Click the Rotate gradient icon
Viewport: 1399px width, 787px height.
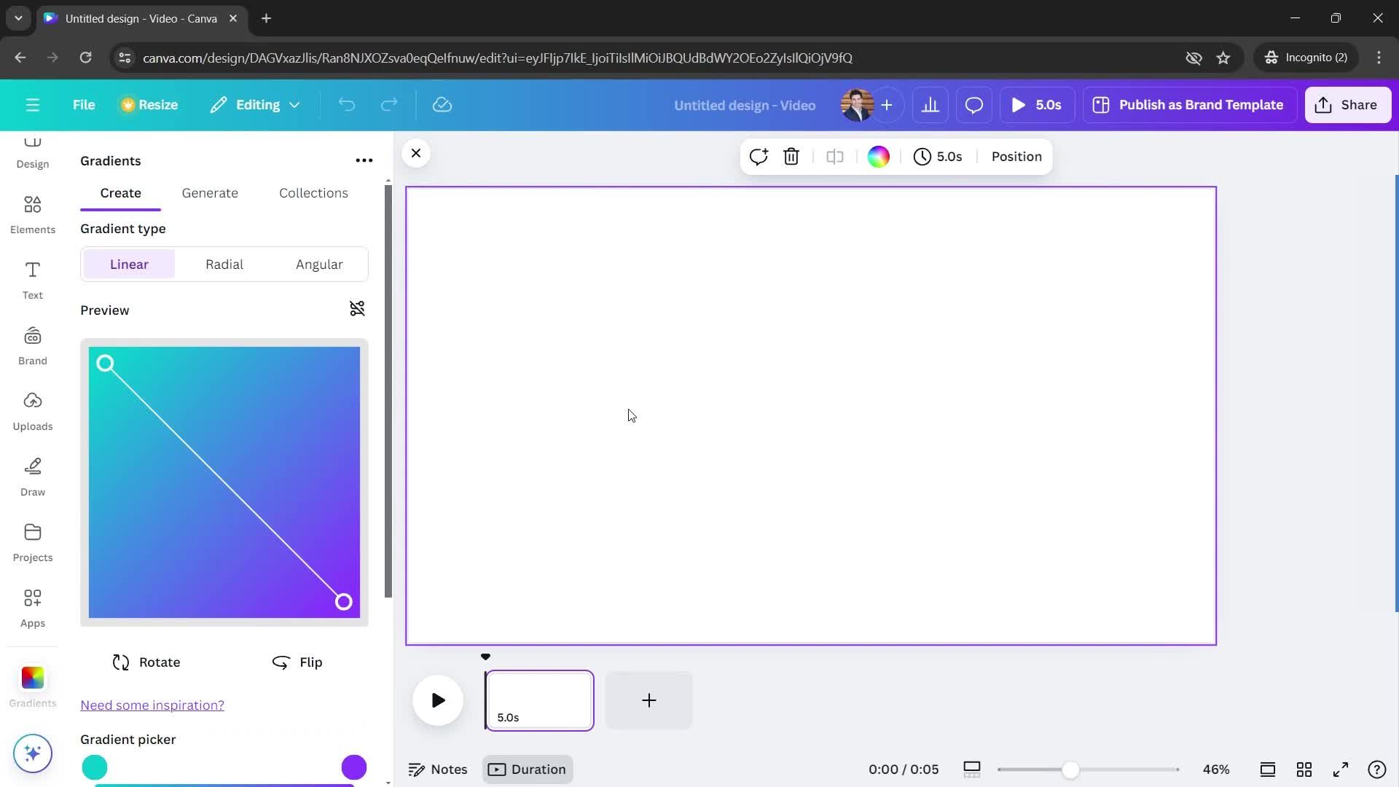tap(121, 662)
